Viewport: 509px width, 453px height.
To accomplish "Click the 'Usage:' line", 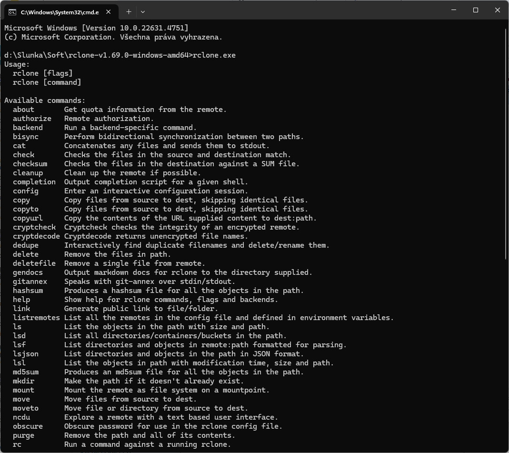I will coord(17,64).
